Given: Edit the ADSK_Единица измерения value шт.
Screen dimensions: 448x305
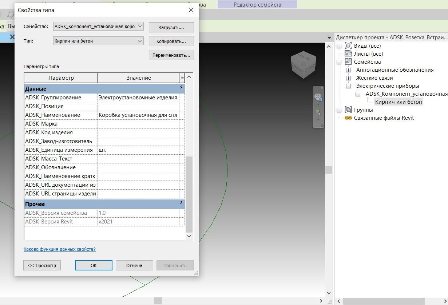Looking at the screenshot, I should [139, 150].
